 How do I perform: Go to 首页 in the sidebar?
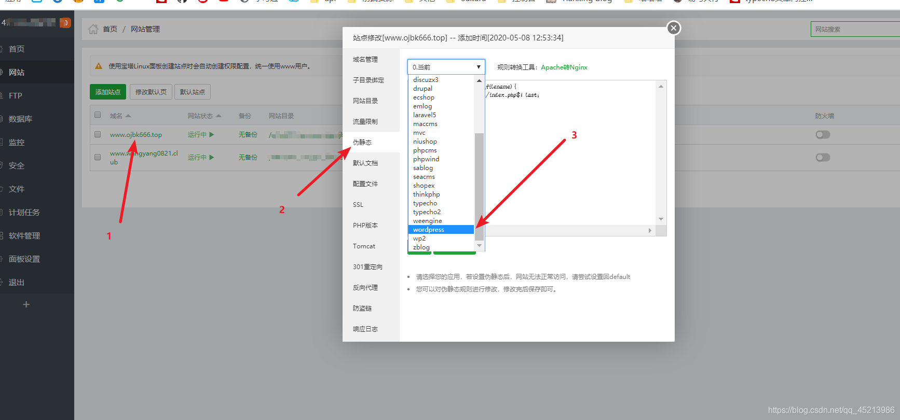[x=37, y=49]
